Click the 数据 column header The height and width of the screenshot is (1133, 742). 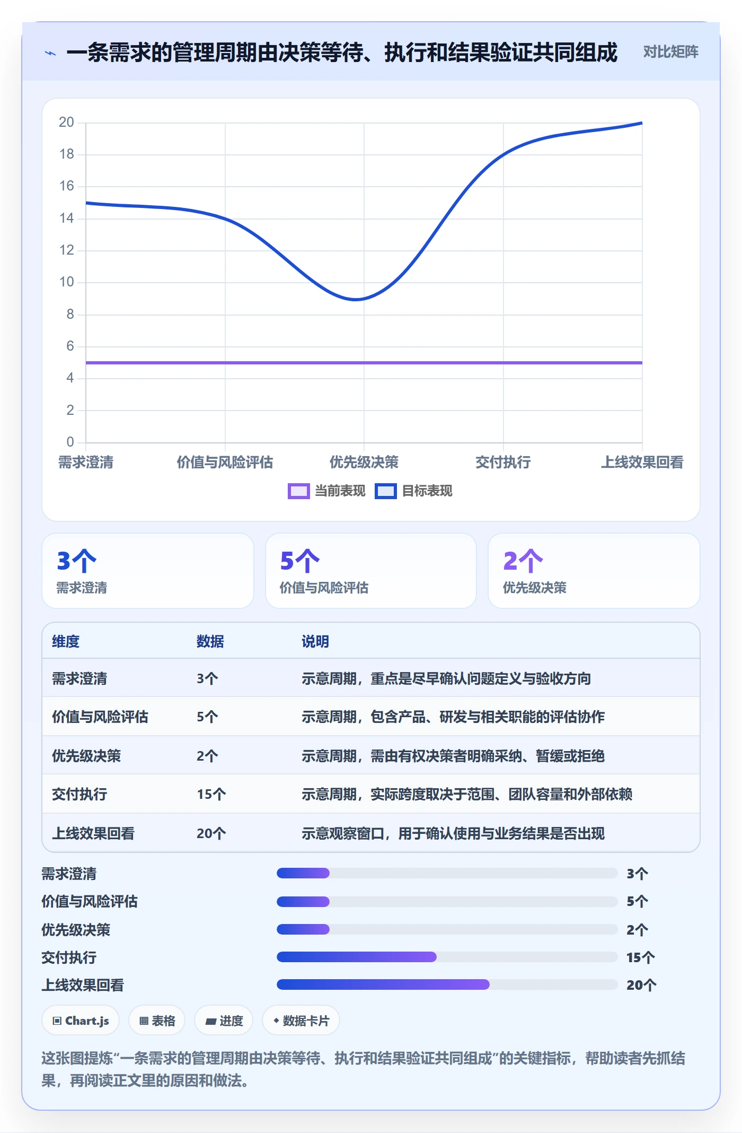(x=210, y=641)
